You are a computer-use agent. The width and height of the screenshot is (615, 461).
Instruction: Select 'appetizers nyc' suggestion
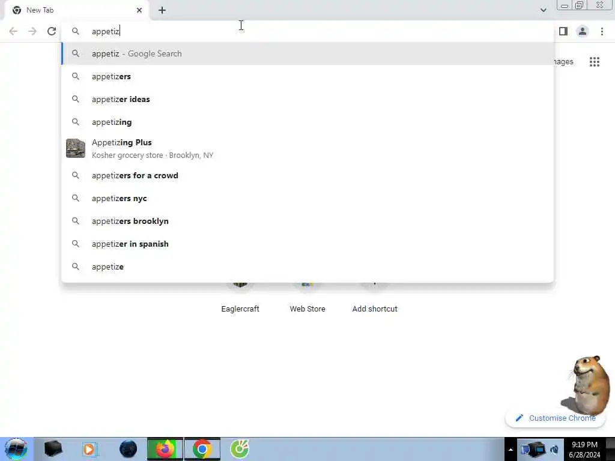point(307,198)
